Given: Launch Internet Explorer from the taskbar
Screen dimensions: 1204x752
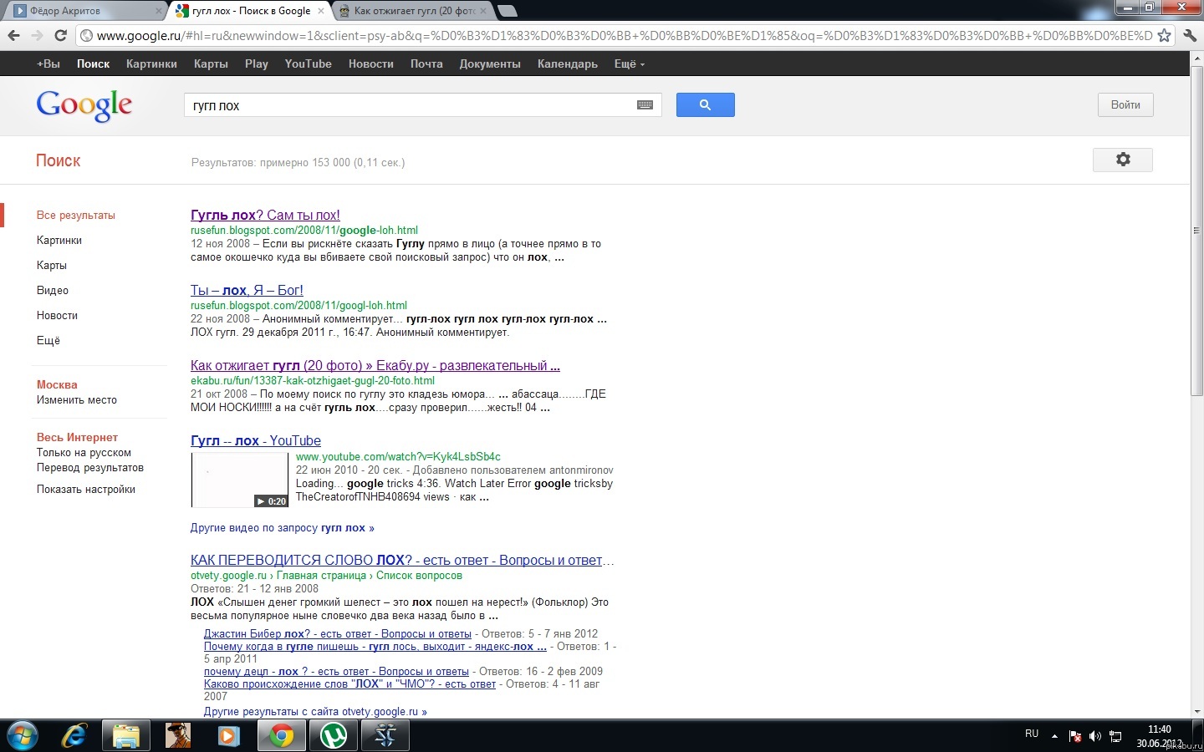Looking at the screenshot, I should click(74, 736).
